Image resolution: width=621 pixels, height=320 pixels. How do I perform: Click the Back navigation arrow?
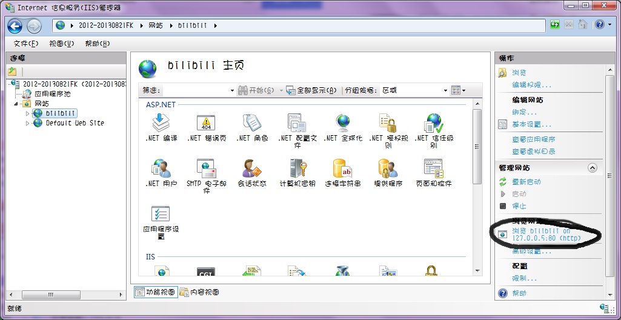click(x=15, y=26)
